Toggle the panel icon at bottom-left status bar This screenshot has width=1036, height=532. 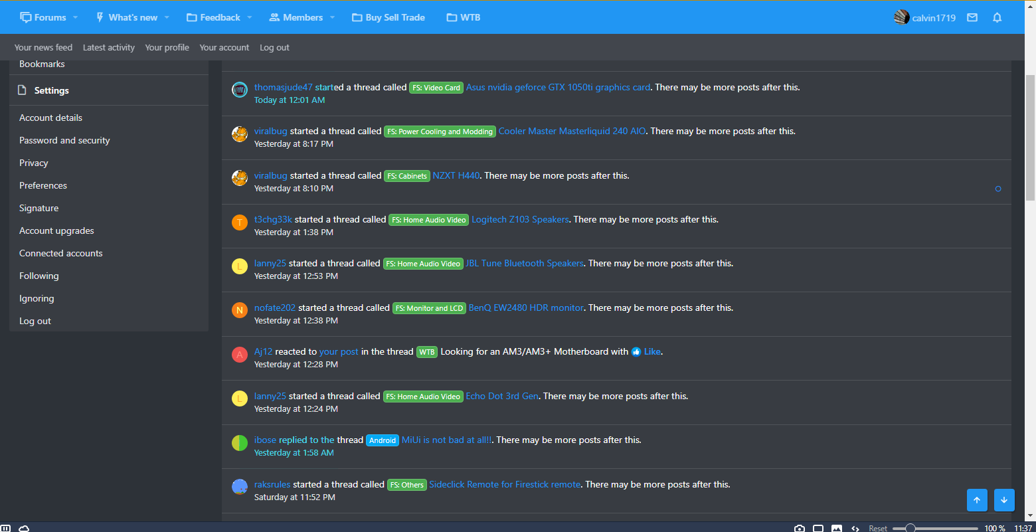(5, 529)
